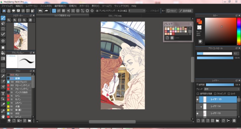Switch to the DSC_1702.mdp tab
Image resolution: width=241 pixels, height=129 pixels.
click(115, 16)
